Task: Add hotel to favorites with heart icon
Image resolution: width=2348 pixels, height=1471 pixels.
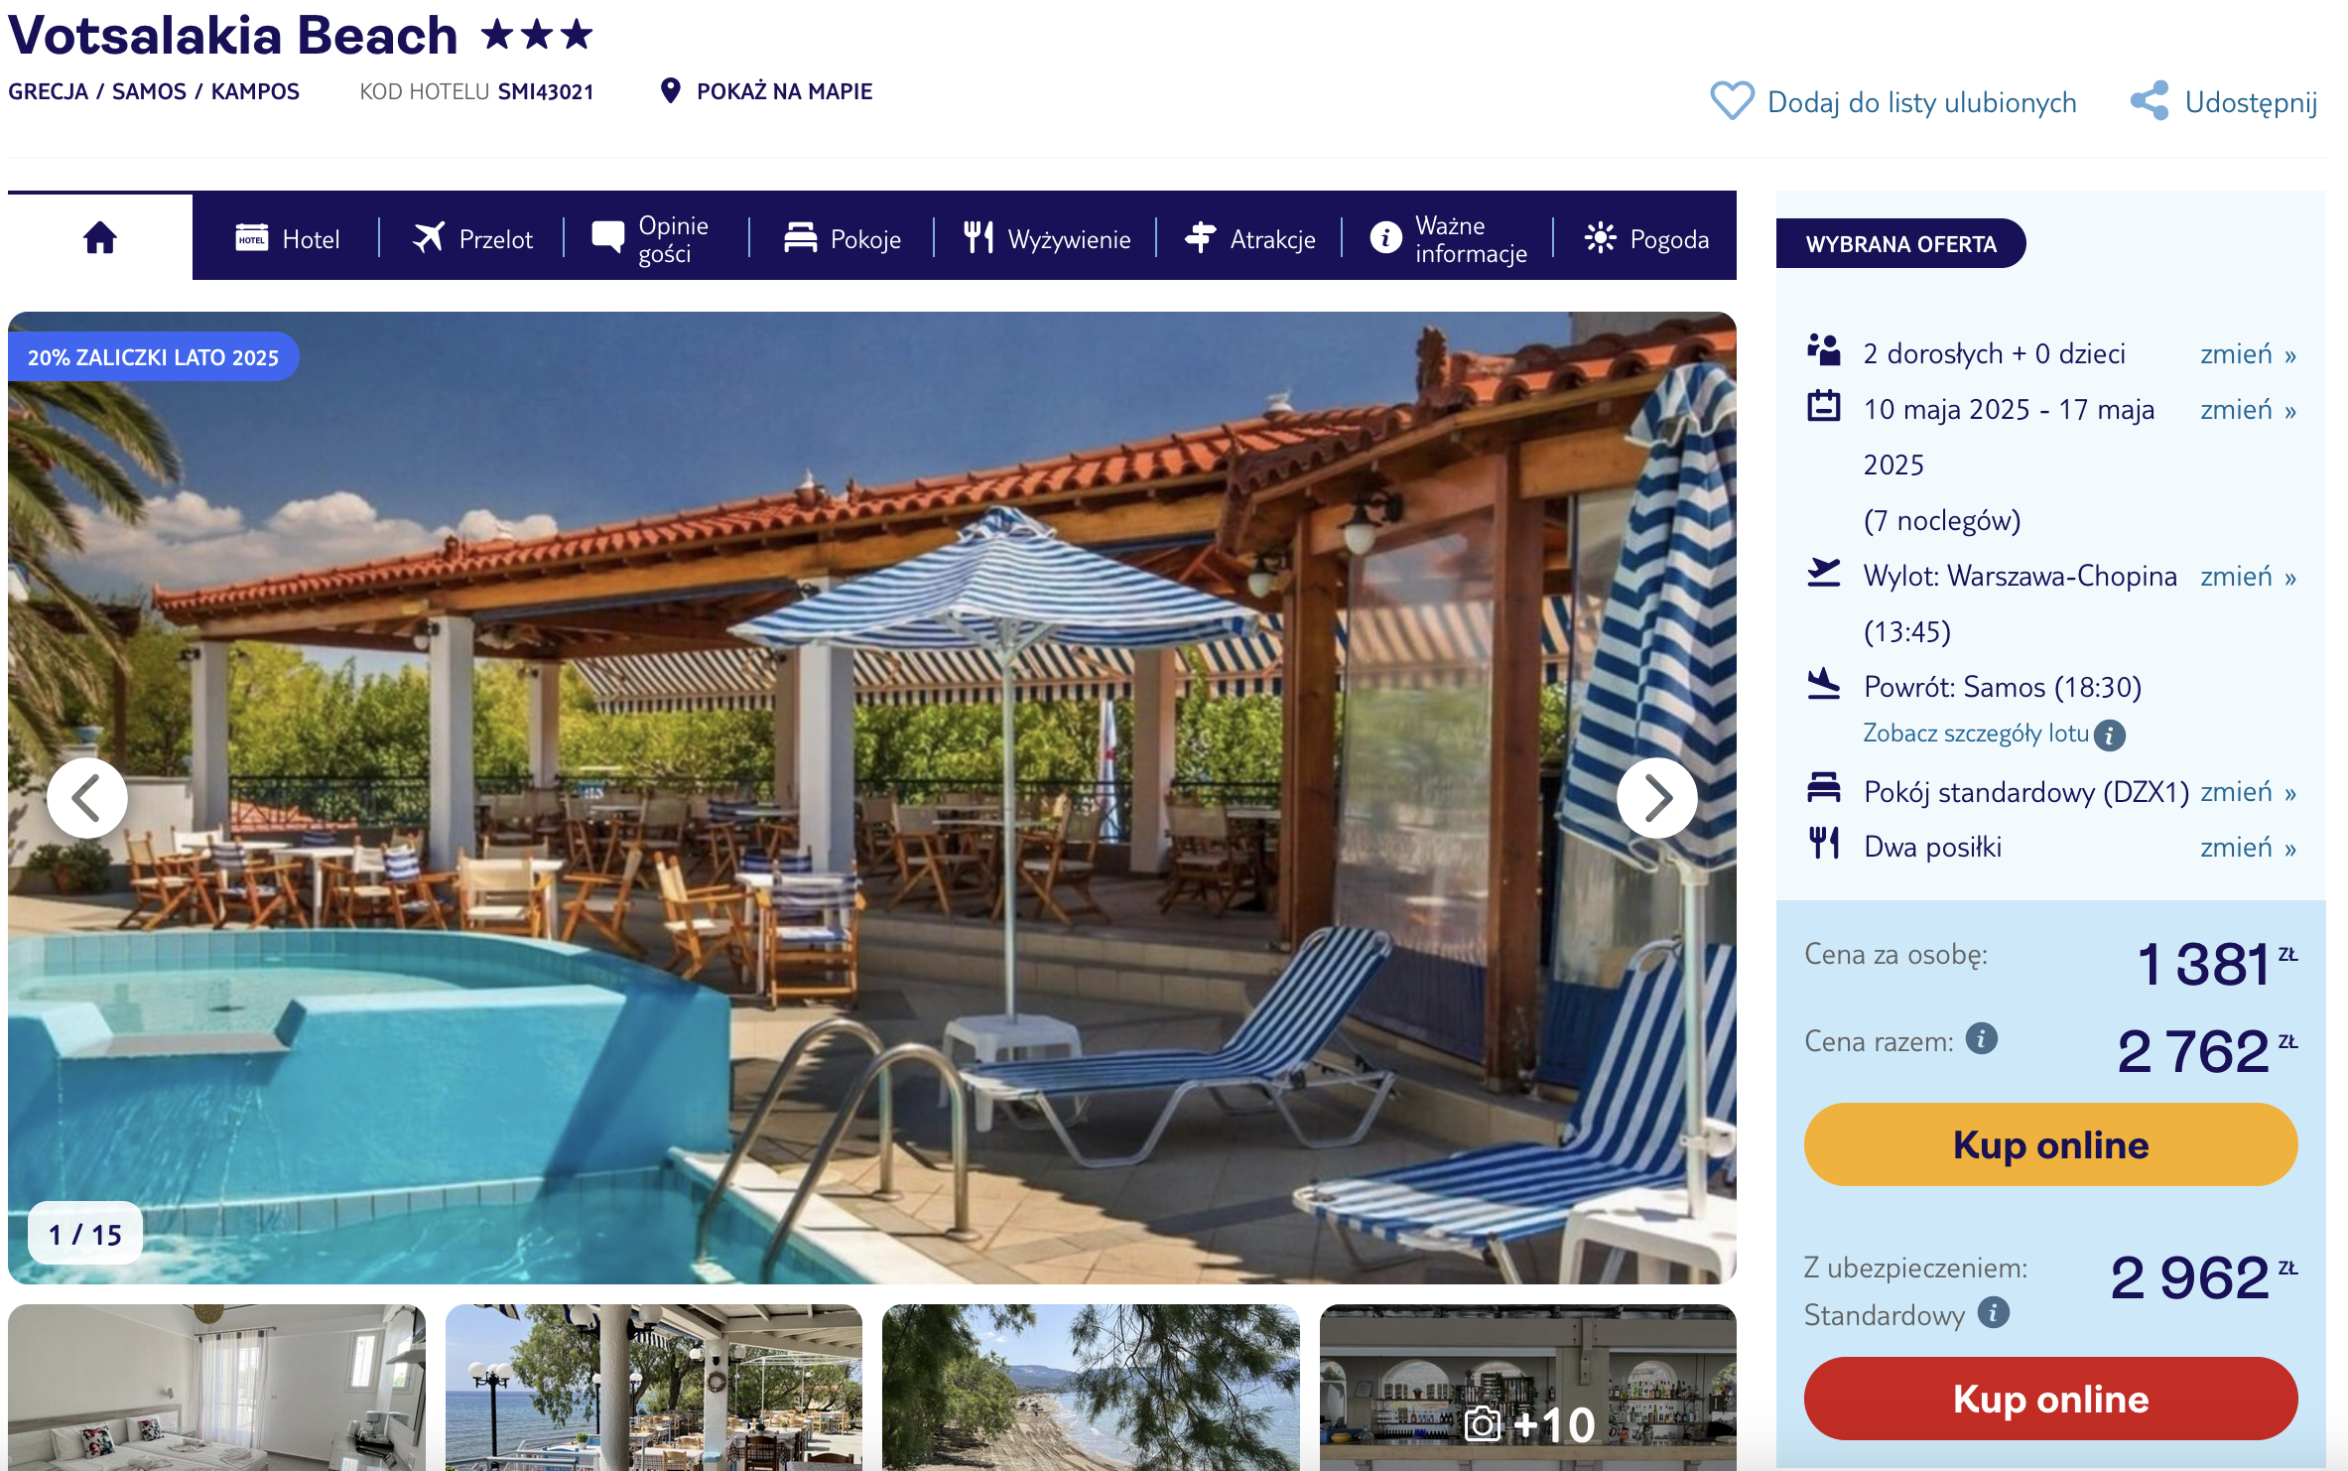Action: click(1732, 101)
